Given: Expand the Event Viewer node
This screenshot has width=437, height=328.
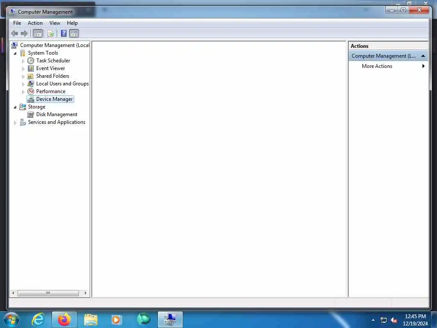Looking at the screenshot, I should 23,69.
